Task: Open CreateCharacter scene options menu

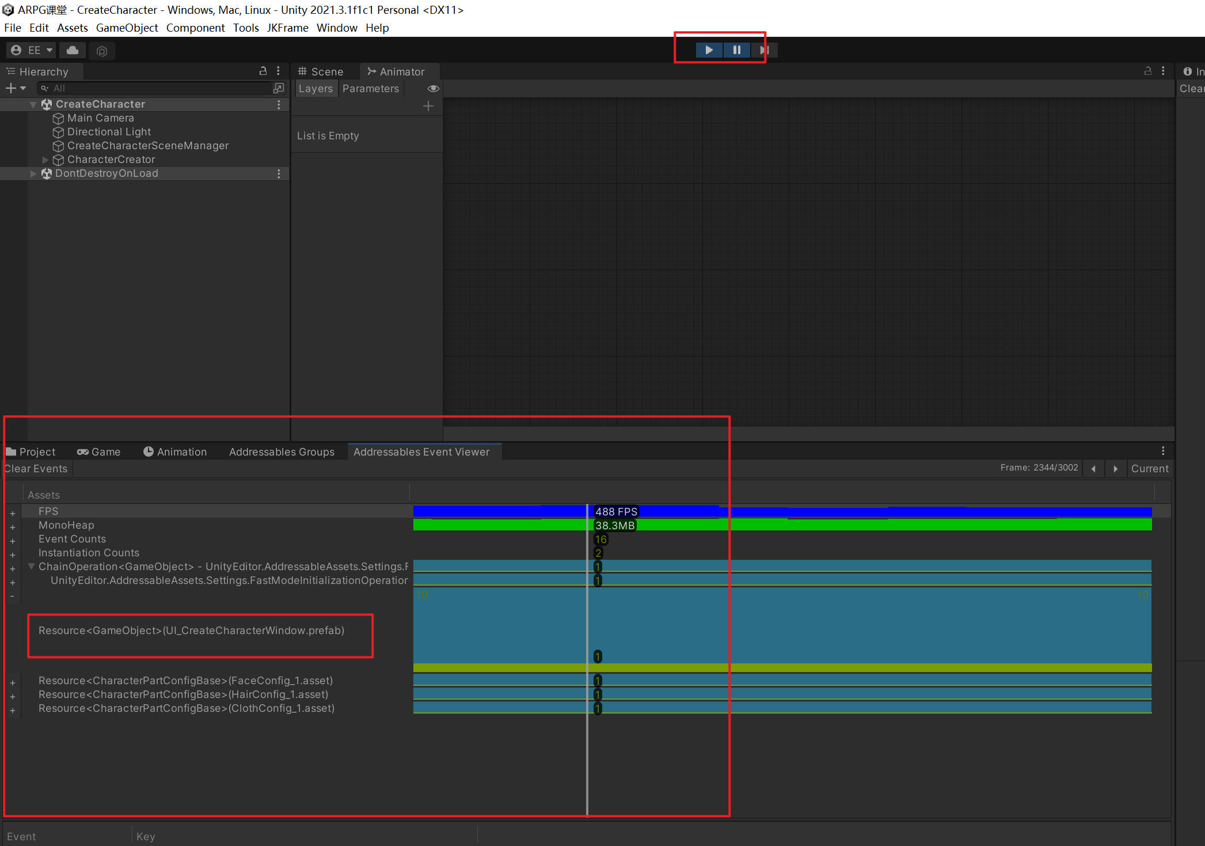Action: (x=279, y=104)
